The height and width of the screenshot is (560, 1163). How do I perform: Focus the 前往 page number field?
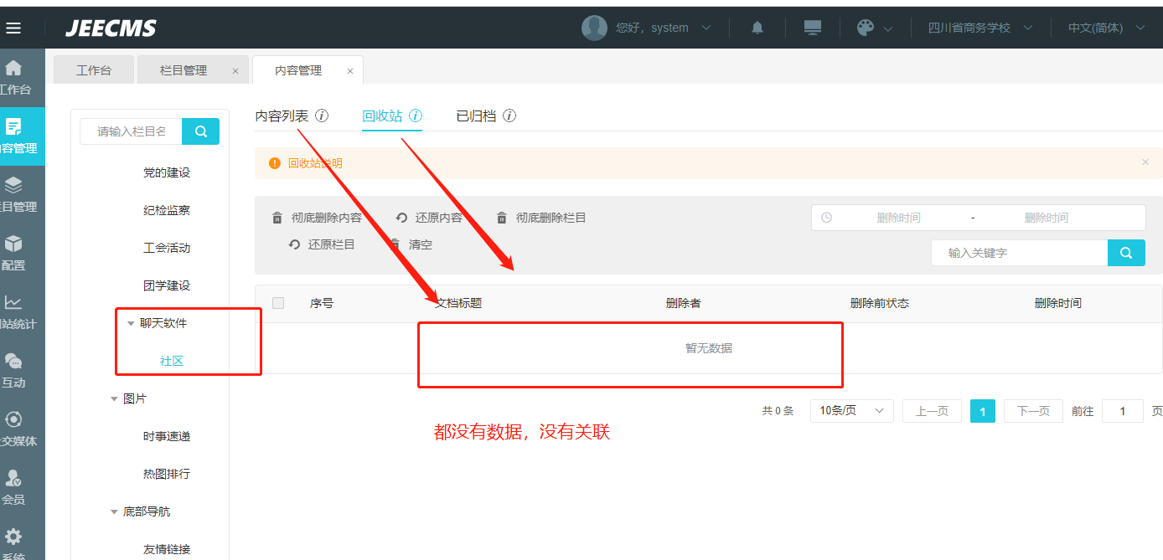point(1123,411)
